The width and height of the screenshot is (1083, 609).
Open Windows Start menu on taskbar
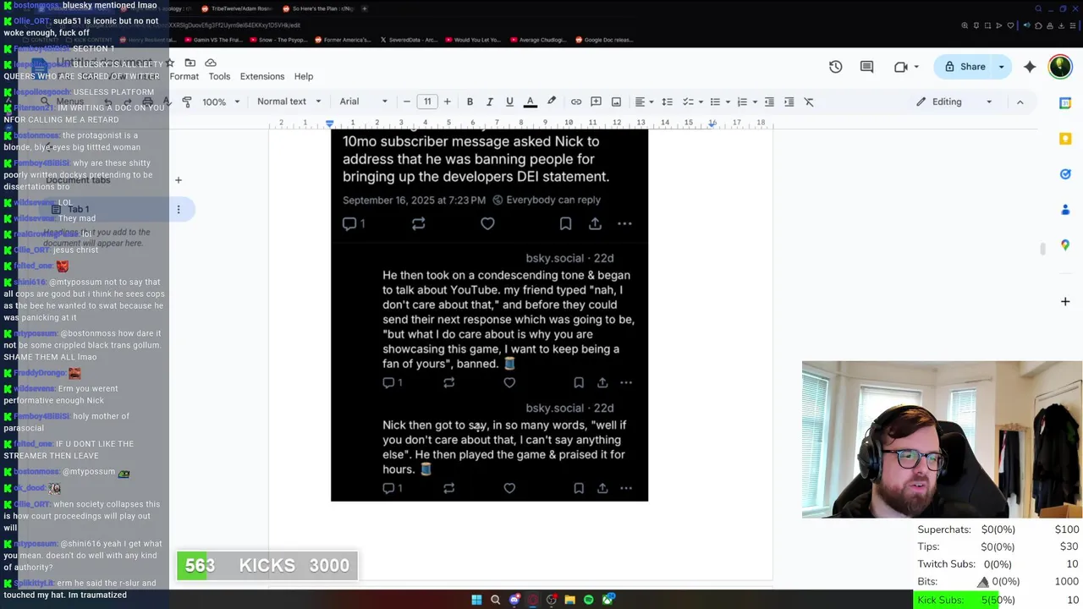(476, 600)
